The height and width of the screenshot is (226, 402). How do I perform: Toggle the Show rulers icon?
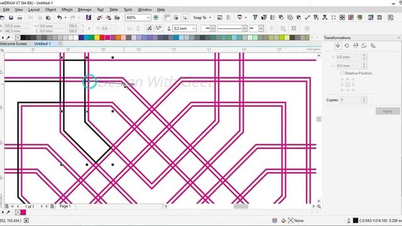point(167,18)
